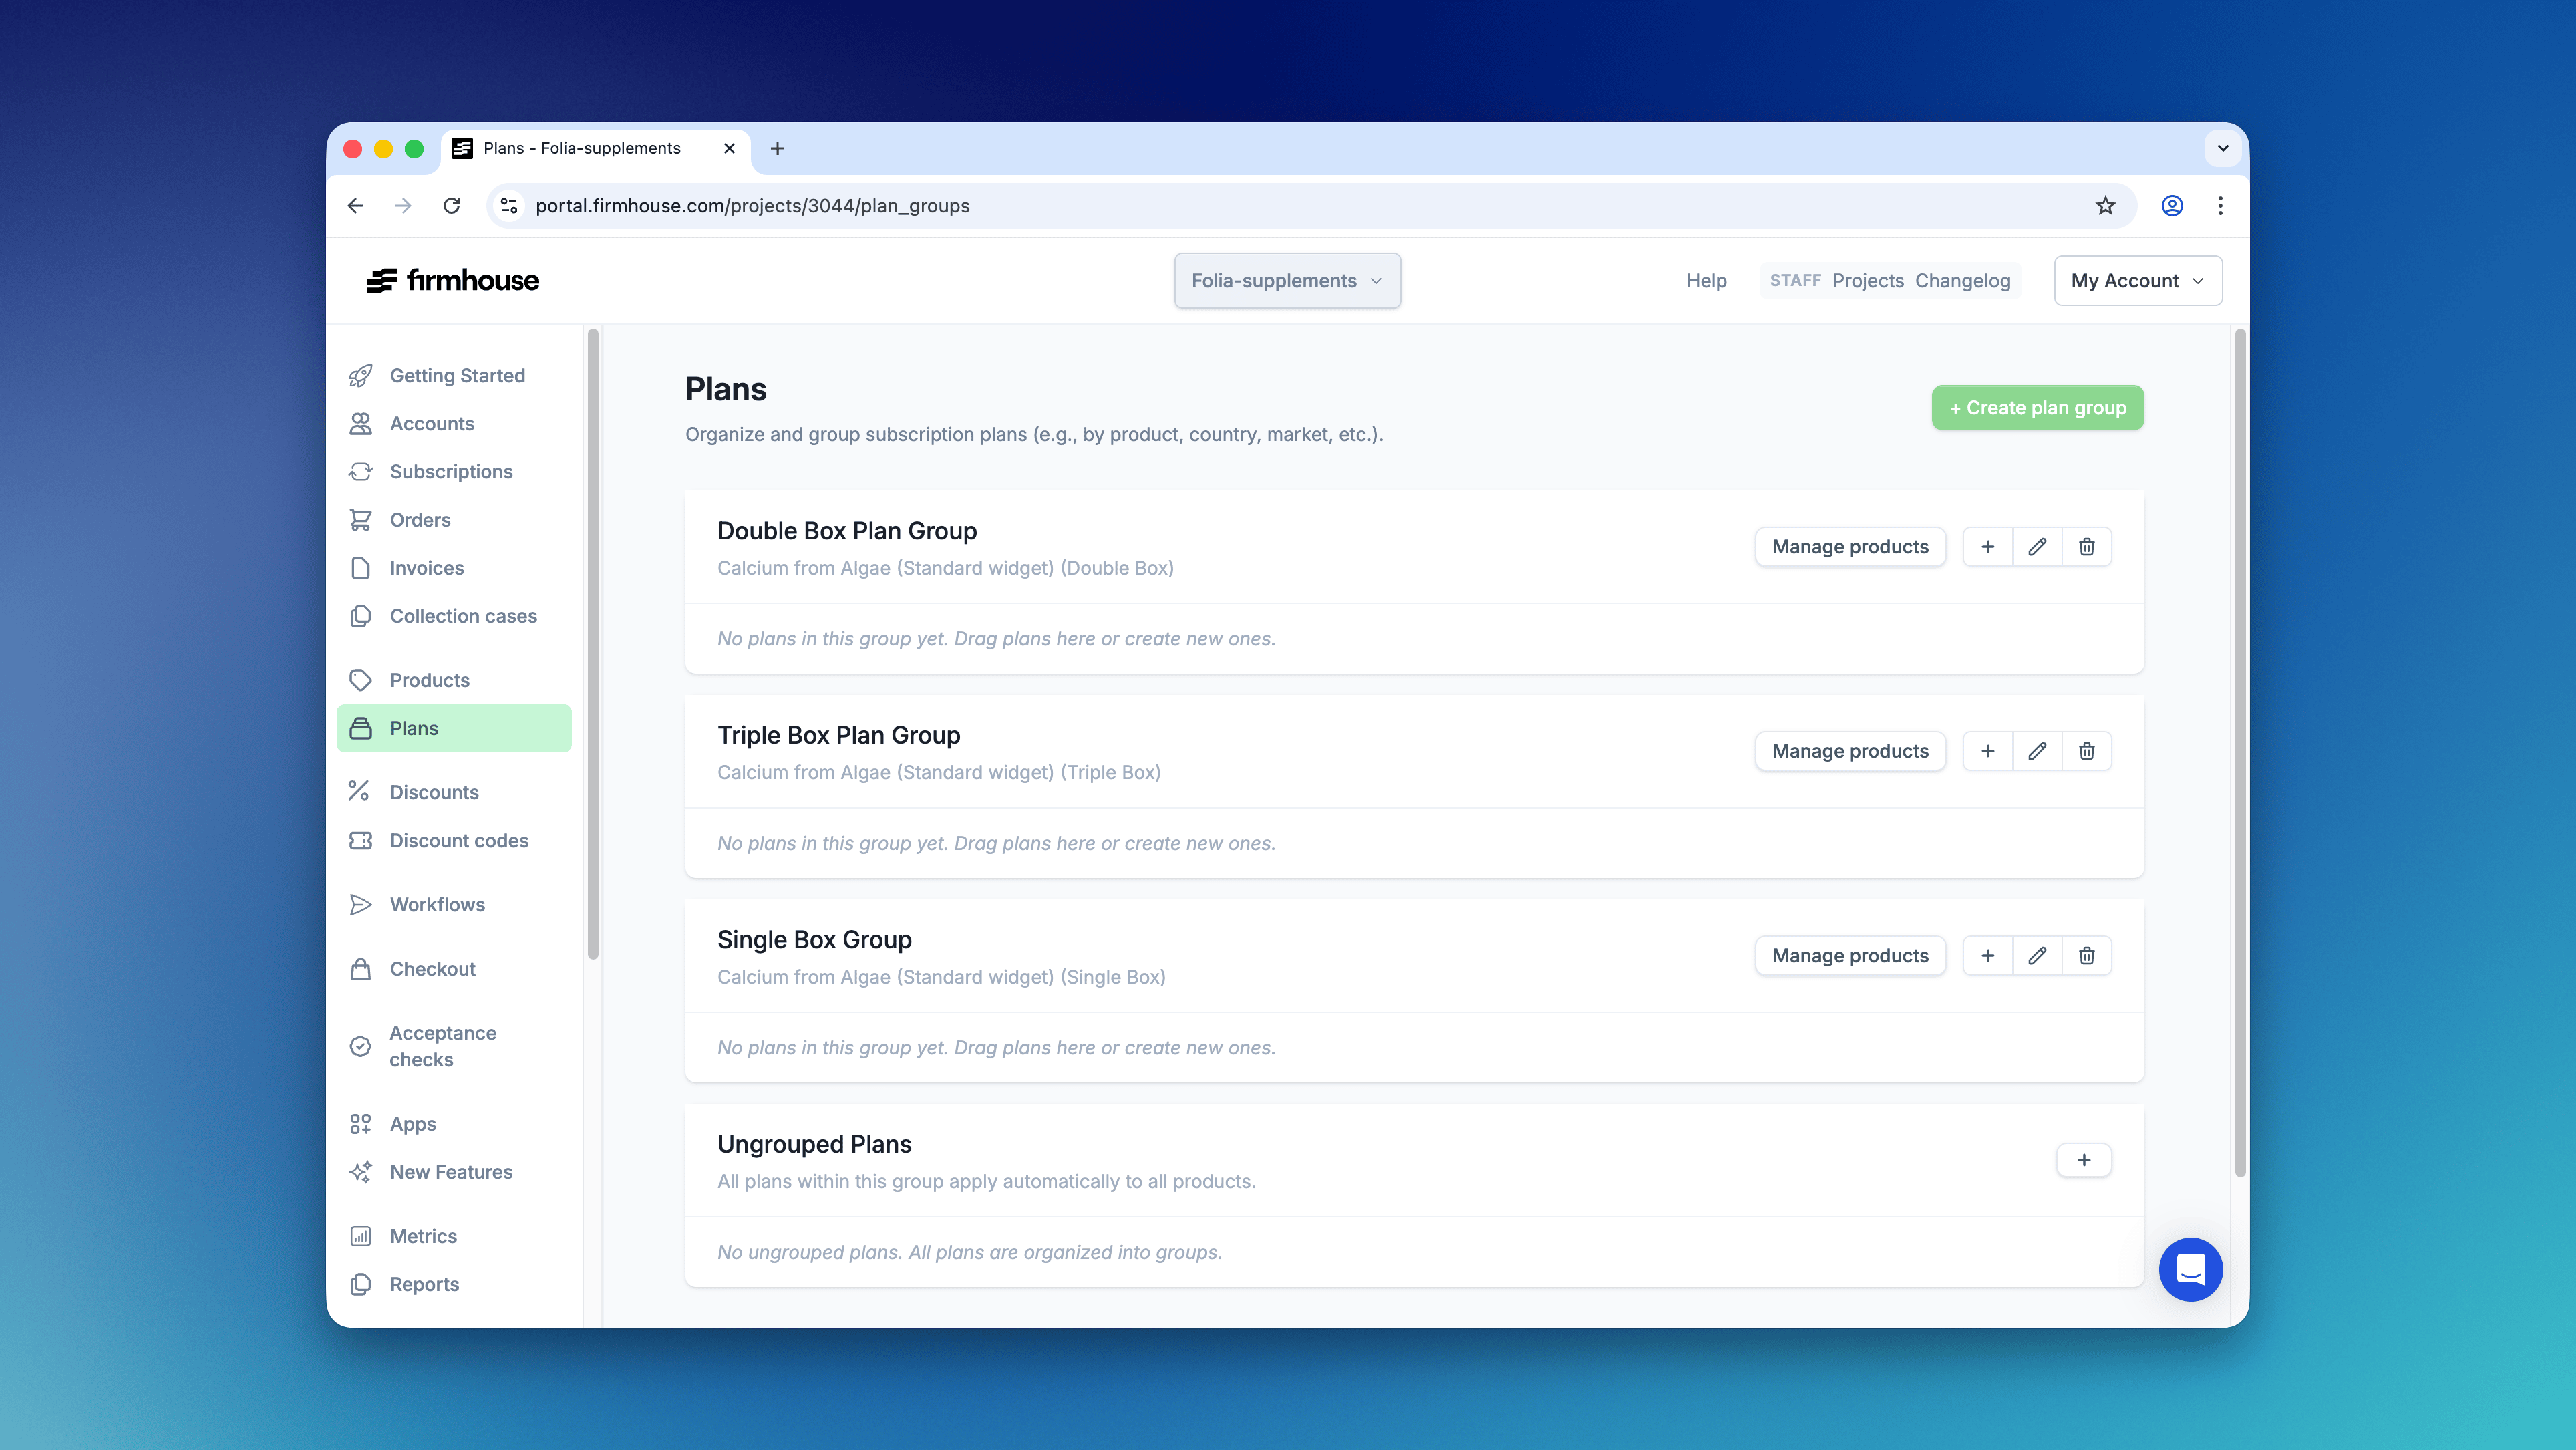This screenshot has height=1450, width=2576.
Task: Open the Folia-supplements project dropdown
Action: [1286, 281]
